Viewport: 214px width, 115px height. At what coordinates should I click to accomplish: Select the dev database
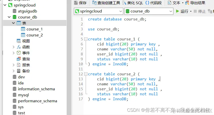tap(22, 77)
